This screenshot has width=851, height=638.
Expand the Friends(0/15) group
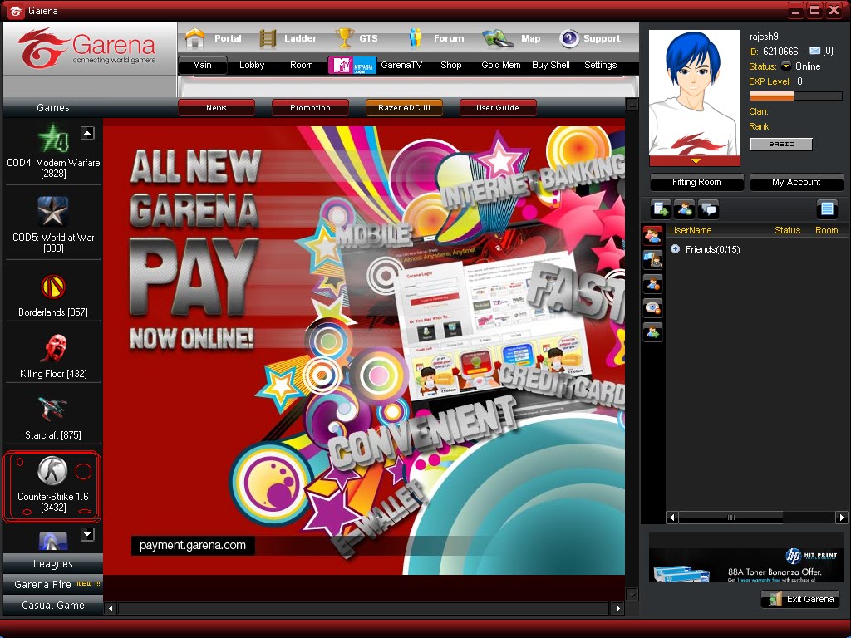(x=675, y=249)
